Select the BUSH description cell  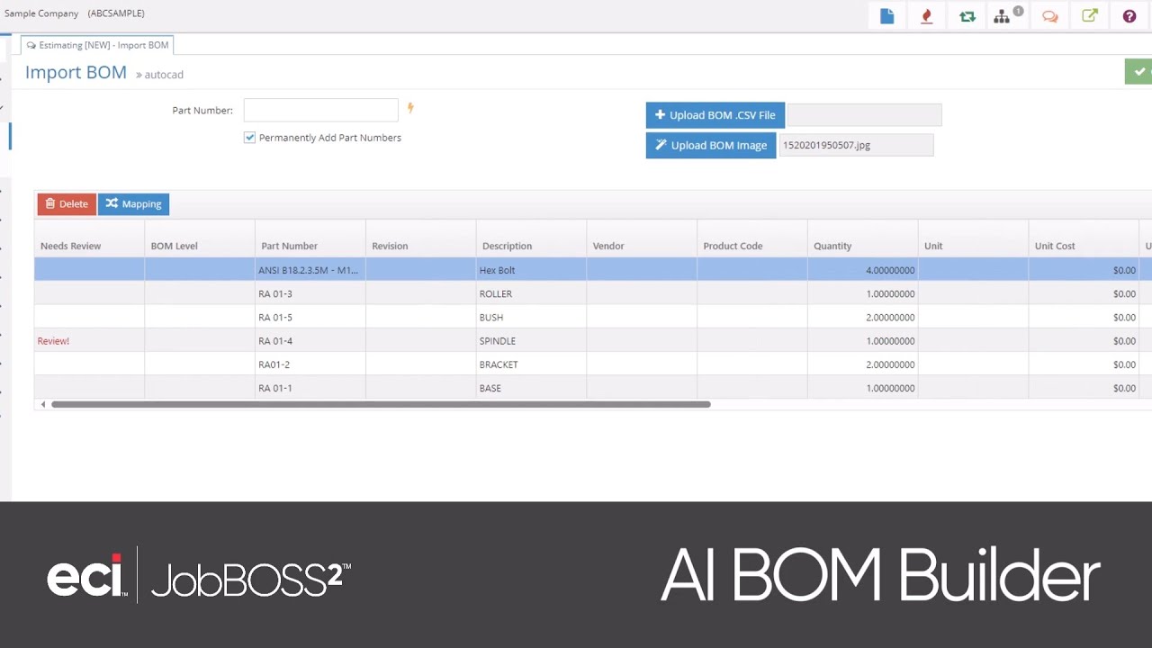coord(531,317)
